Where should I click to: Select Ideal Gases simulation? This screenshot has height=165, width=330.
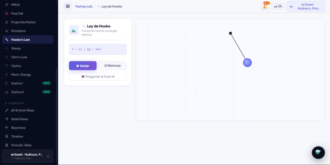[x=27, y=119]
